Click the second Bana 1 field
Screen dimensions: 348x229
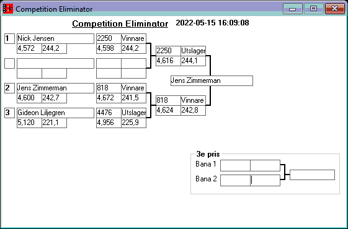coord(265,166)
